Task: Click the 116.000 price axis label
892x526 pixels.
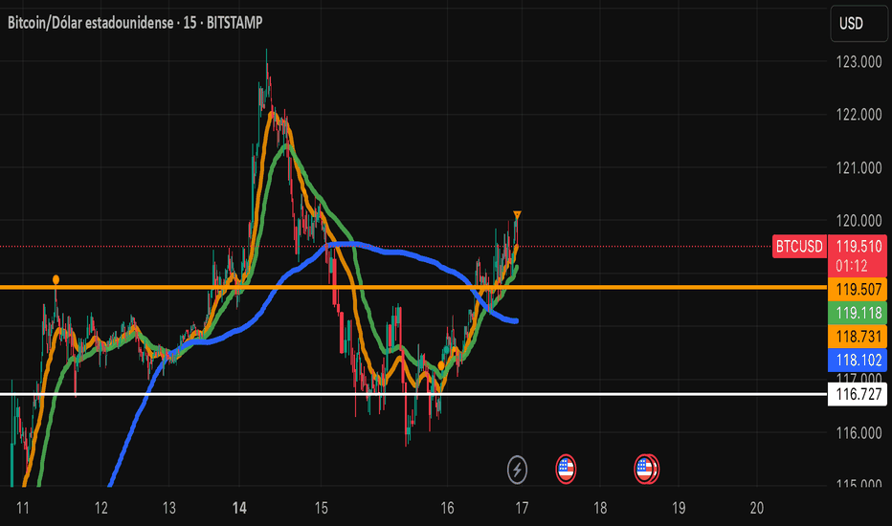Action: [x=859, y=433]
